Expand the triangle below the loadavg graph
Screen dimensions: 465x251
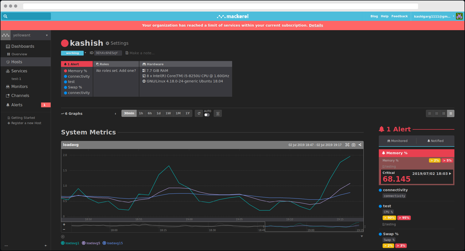tap(362, 236)
